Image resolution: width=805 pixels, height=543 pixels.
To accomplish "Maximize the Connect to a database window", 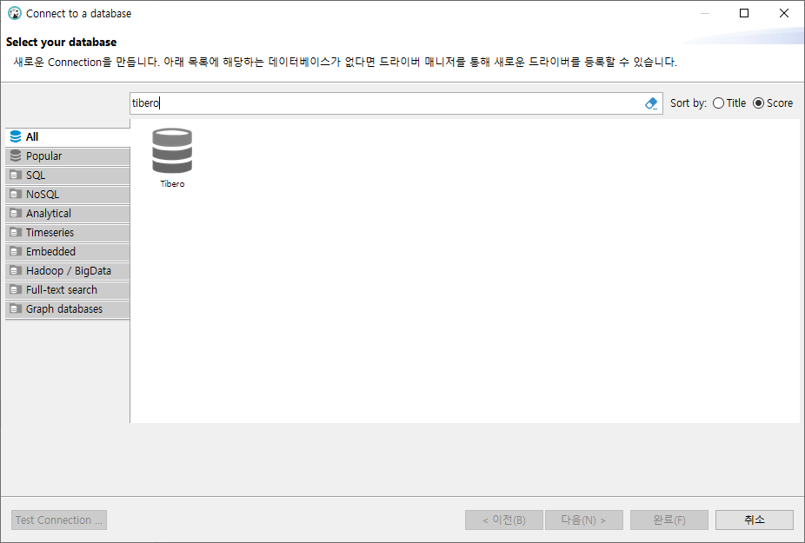I will coord(744,13).
